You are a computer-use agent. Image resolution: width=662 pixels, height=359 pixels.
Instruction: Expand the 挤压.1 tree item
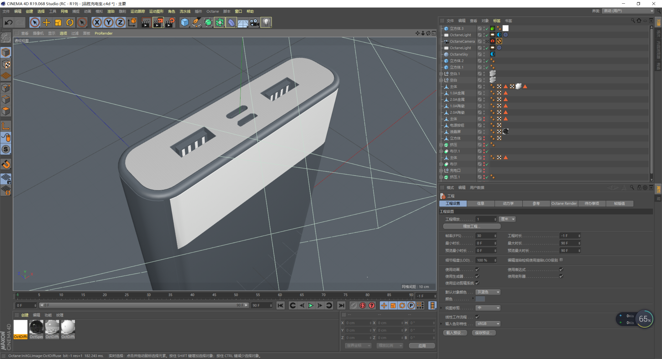(441, 177)
